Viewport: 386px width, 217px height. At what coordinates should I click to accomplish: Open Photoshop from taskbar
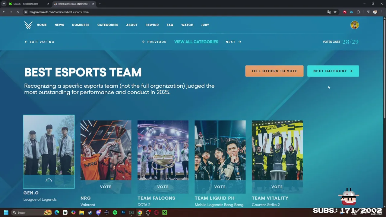123,212
